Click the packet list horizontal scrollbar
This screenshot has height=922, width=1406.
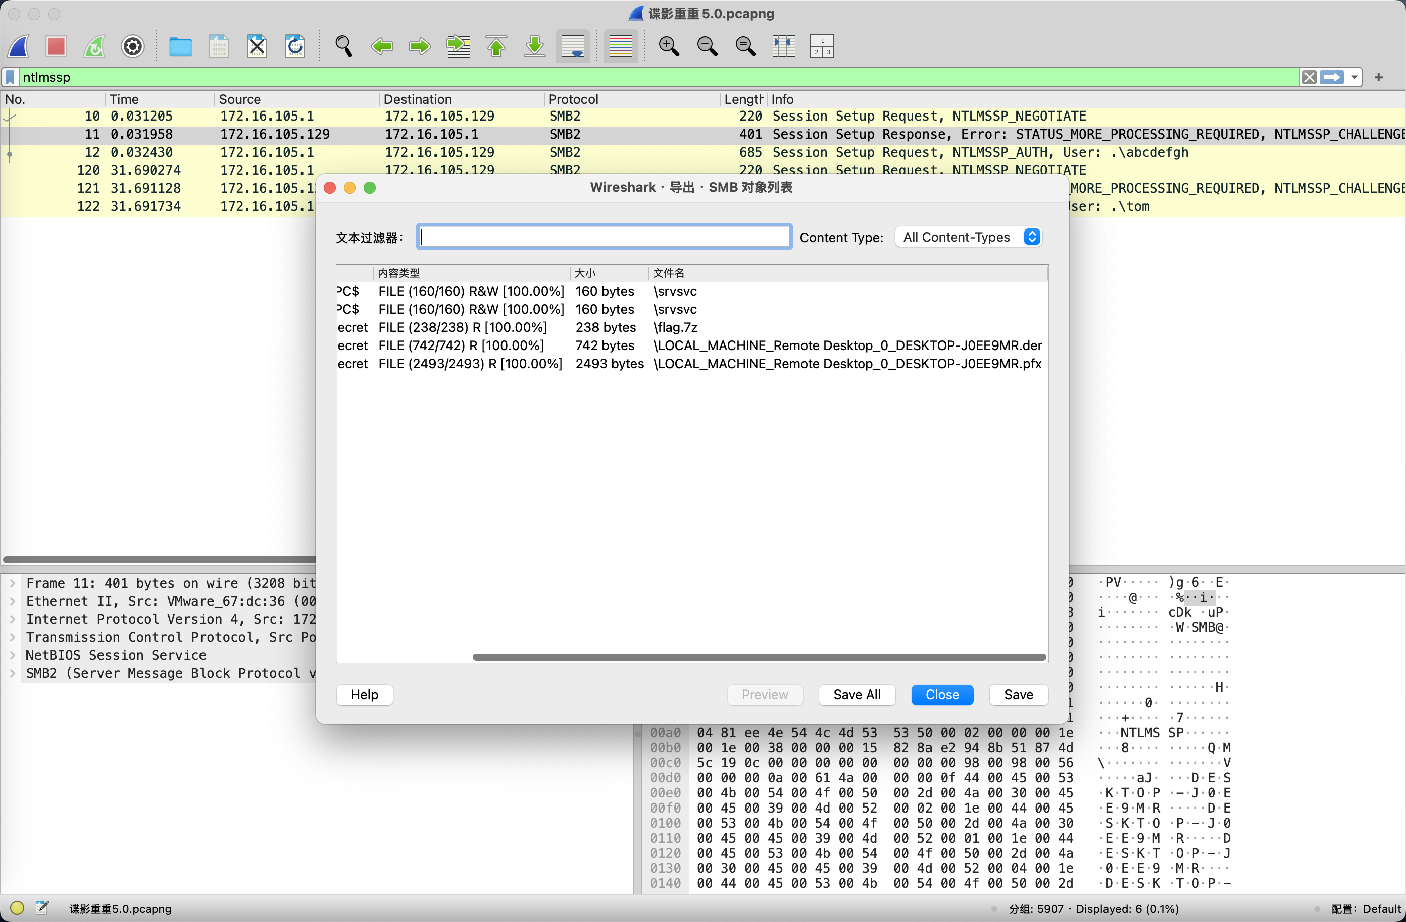[x=159, y=559]
